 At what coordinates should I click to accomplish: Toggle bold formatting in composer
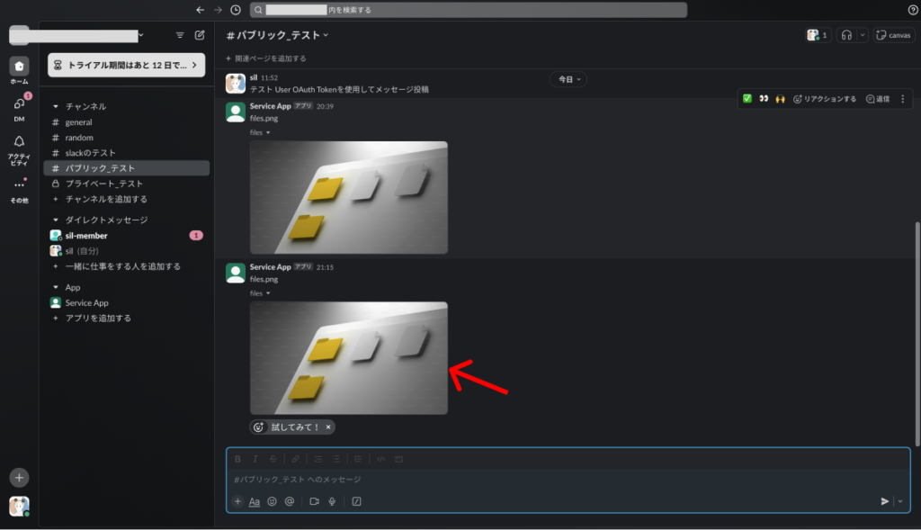tap(237, 459)
